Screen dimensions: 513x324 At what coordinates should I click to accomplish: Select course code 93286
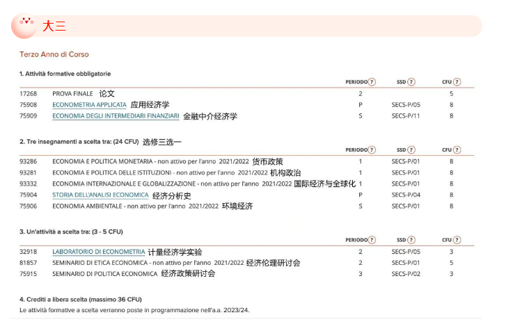29,161
